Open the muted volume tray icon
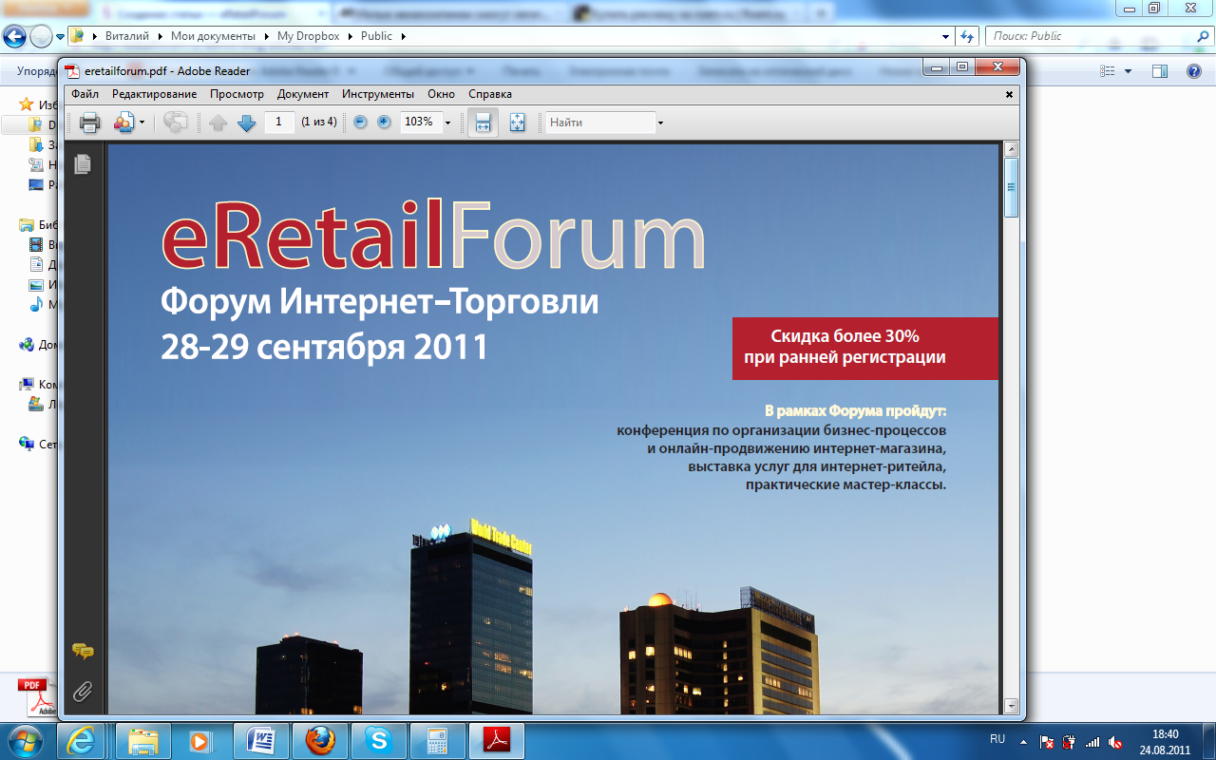 tap(1116, 742)
